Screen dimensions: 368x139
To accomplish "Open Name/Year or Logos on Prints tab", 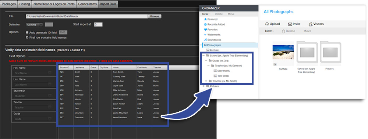I will (54, 4).
